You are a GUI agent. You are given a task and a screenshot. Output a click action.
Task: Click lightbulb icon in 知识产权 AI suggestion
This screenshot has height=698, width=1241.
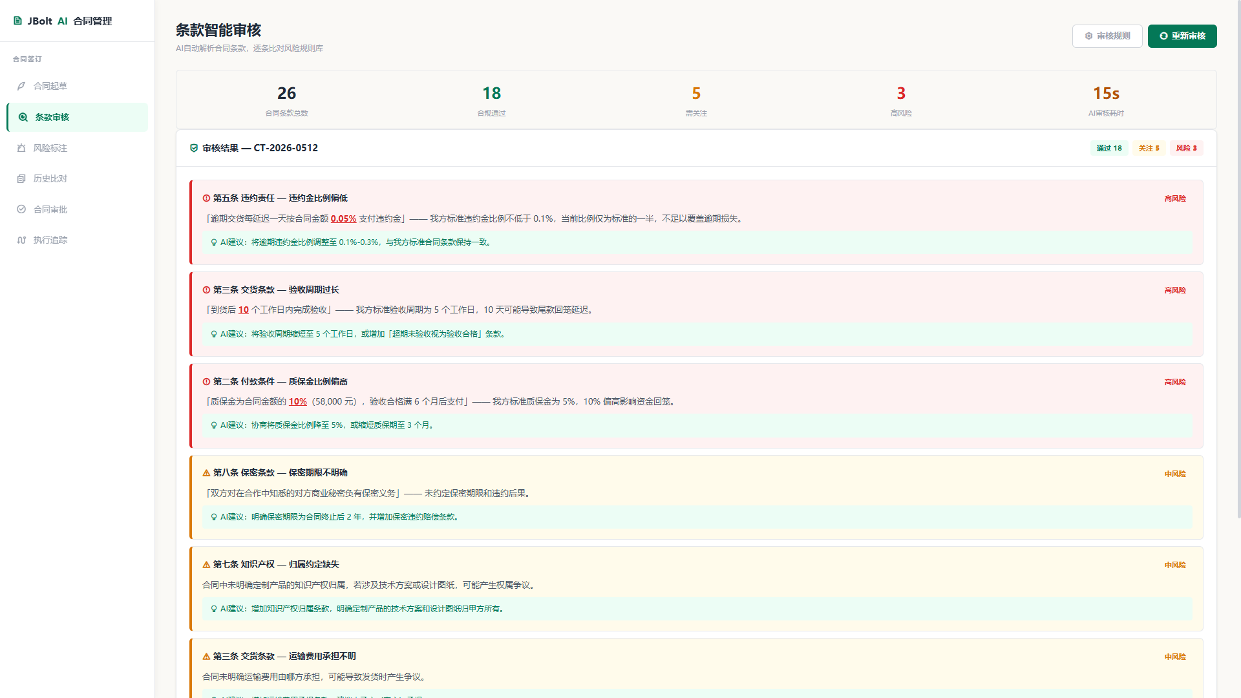pyautogui.click(x=214, y=609)
